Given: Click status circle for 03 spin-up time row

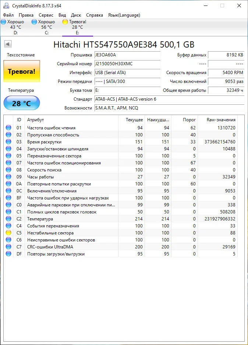Looking at the screenshot, I should click(8, 142).
